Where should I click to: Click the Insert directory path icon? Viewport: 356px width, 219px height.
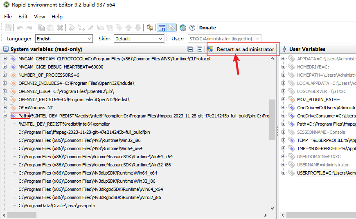click(x=100, y=28)
